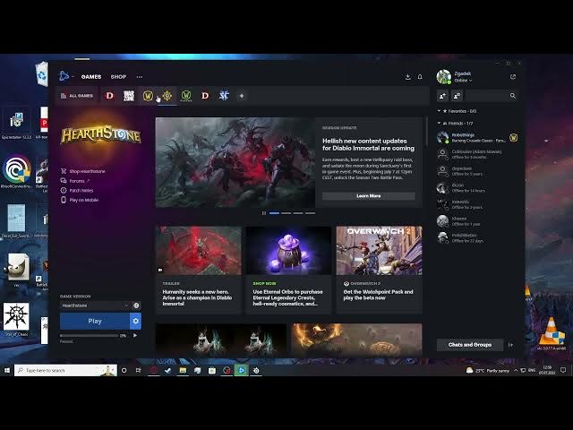The height and width of the screenshot is (430, 573).
Task: Open the Forums link
Action: (75, 181)
